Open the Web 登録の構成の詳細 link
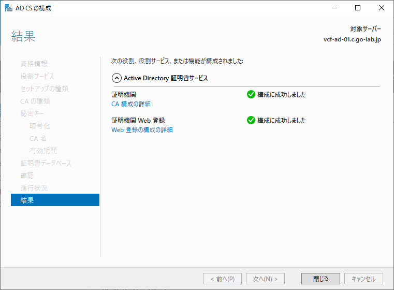The width and height of the screenshot is (394, 290). [142, 130]
